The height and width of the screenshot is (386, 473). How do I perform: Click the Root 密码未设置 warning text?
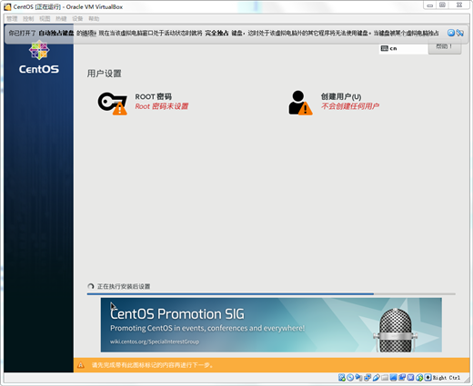tap(162, 106)
